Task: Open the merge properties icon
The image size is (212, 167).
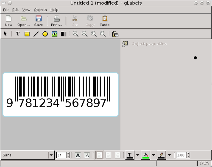Action: click(x=115, y=34)
